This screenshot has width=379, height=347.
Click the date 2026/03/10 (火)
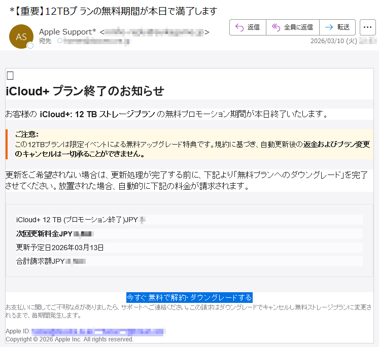click(333, 41)
